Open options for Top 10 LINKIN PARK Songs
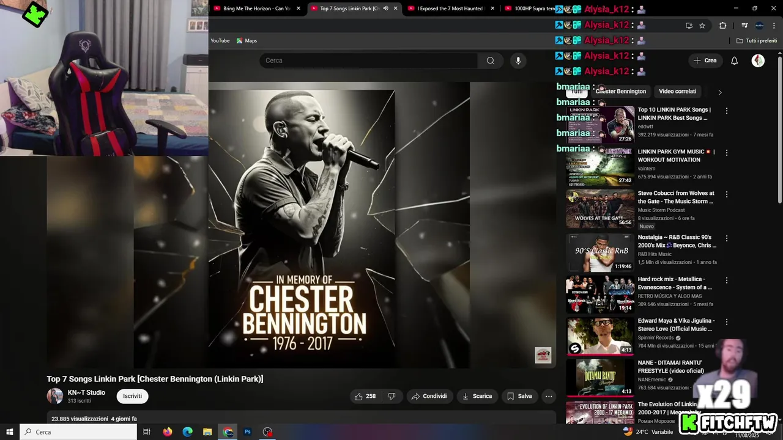The image size is (783, 440). (727, 111)
